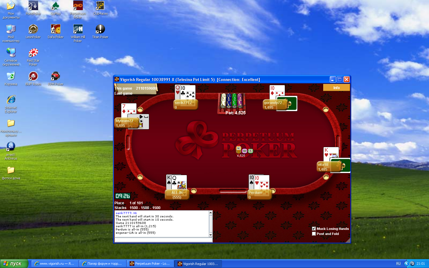Screen dimensions: 429x268
Task: Click the "Stacks 1500 - 1500 - 1500" text
Action: 137,208
